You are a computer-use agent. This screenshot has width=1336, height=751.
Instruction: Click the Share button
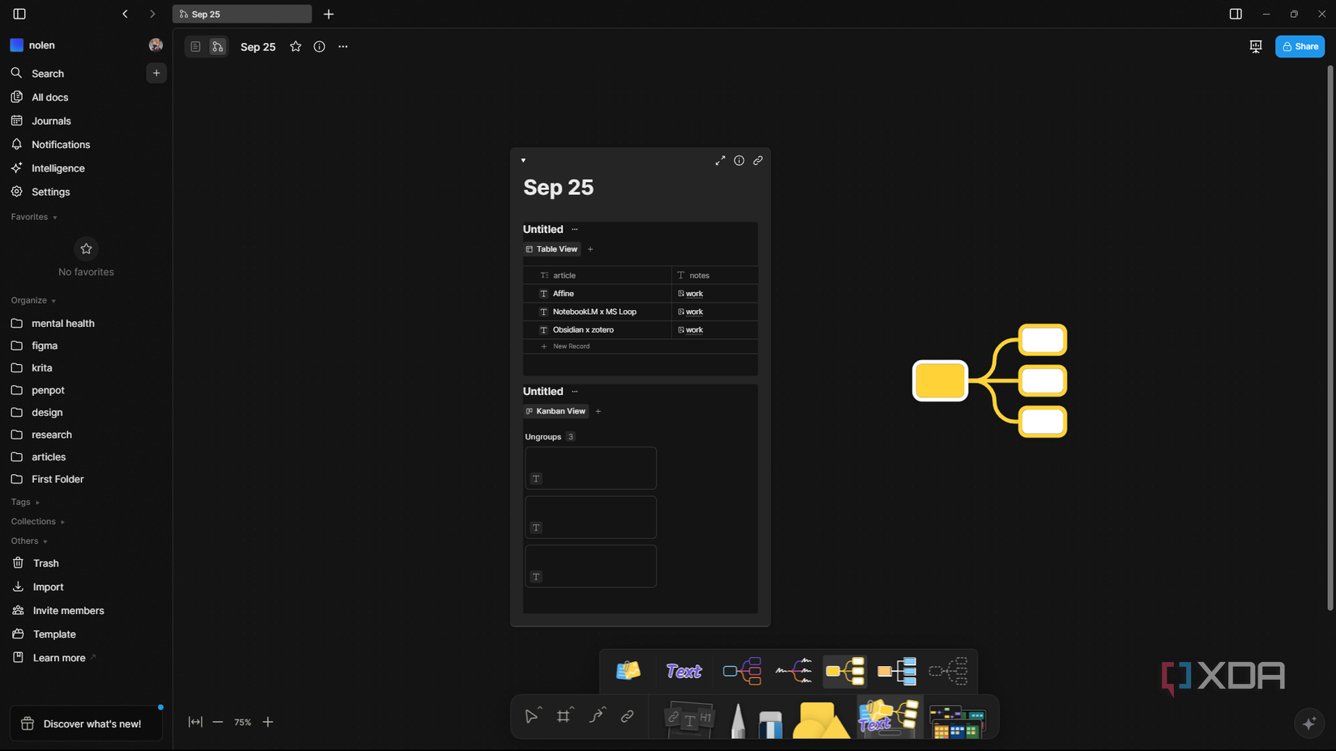1300,46
